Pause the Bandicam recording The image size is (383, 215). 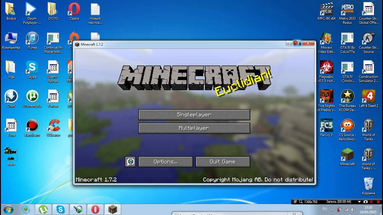[371, 202]
